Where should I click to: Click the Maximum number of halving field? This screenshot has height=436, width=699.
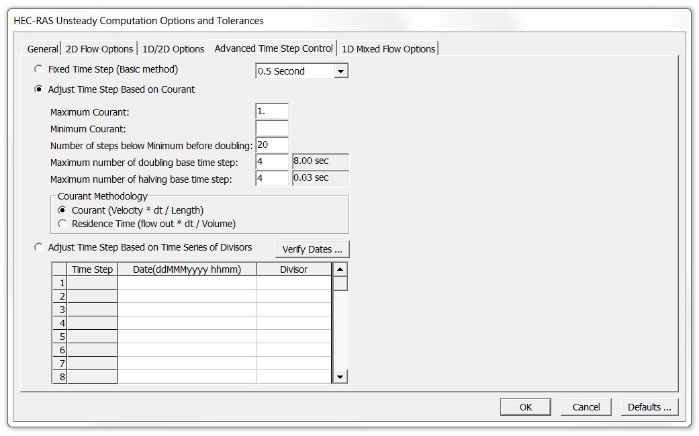(272, 178)
